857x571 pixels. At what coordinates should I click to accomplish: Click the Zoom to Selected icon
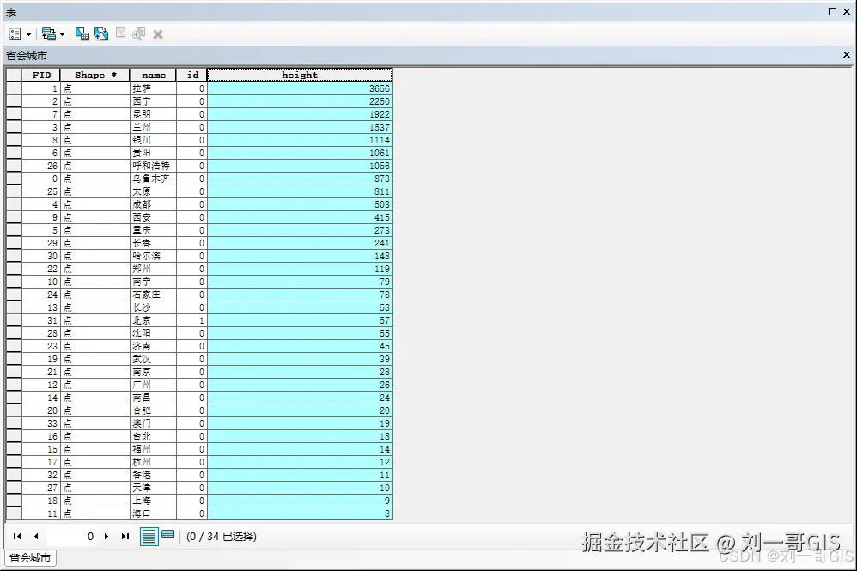click(138, 33)
